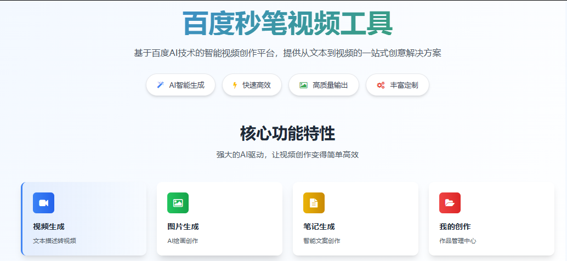Open the 我的创作 feature card
This screenshot has height=261, width=567.
491,219
